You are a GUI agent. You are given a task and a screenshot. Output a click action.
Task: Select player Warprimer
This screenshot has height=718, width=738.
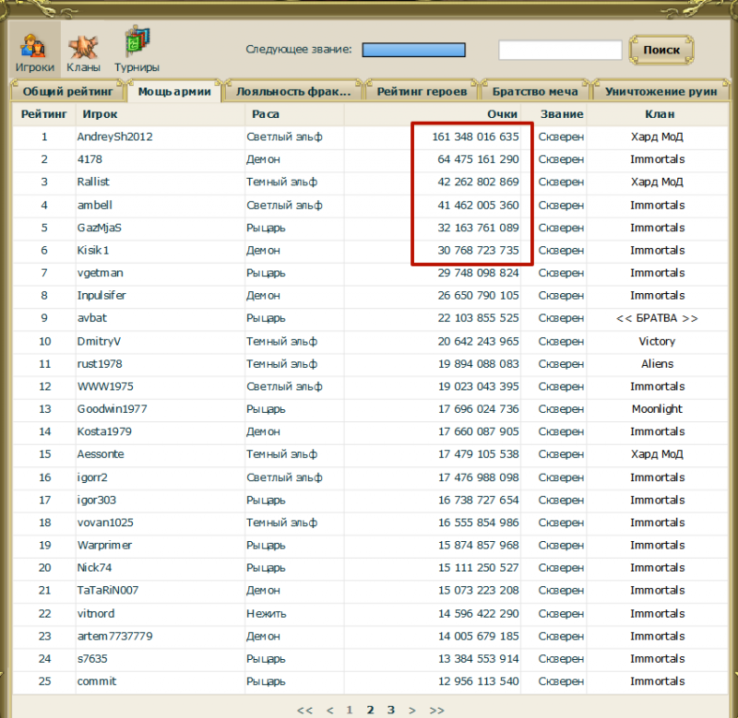pos(104,546)
